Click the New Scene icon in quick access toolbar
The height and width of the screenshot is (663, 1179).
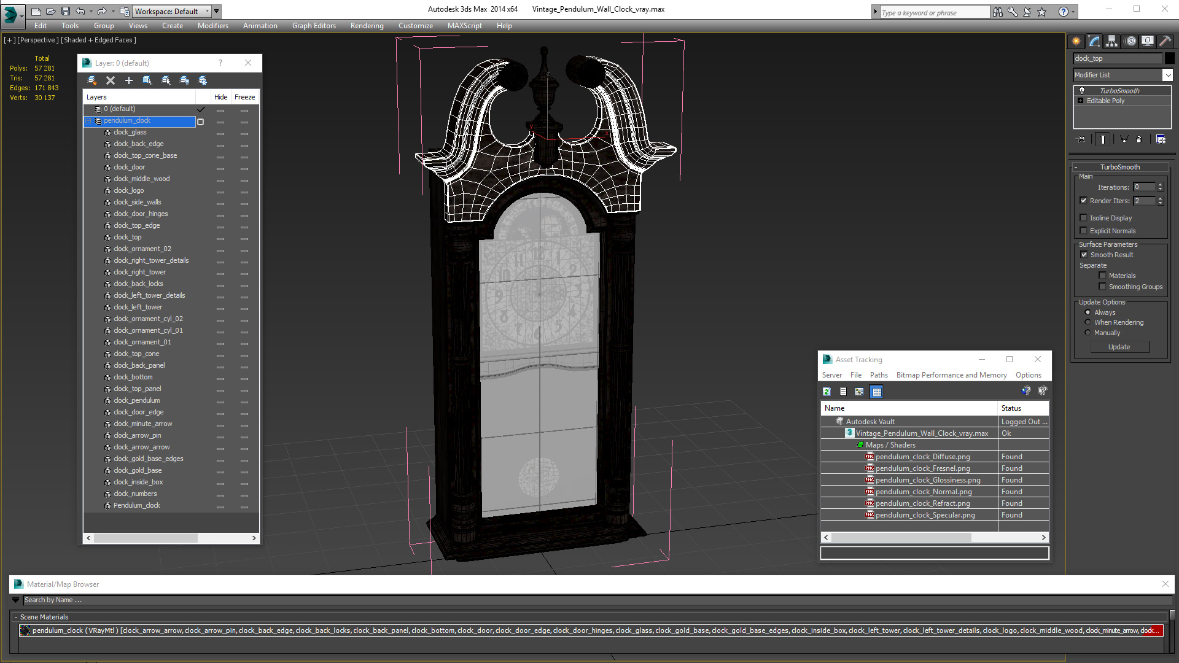coord(36,11)
